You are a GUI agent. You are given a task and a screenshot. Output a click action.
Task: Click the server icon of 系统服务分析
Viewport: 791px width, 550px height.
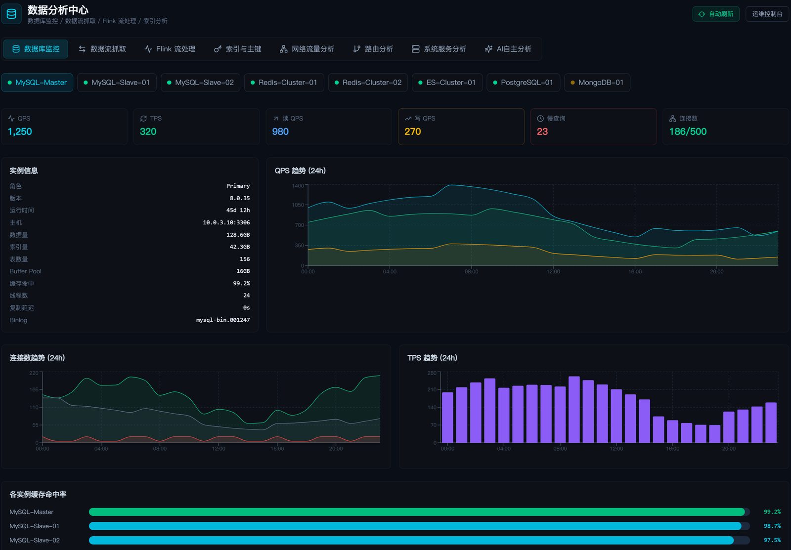(x=415, y=49)
